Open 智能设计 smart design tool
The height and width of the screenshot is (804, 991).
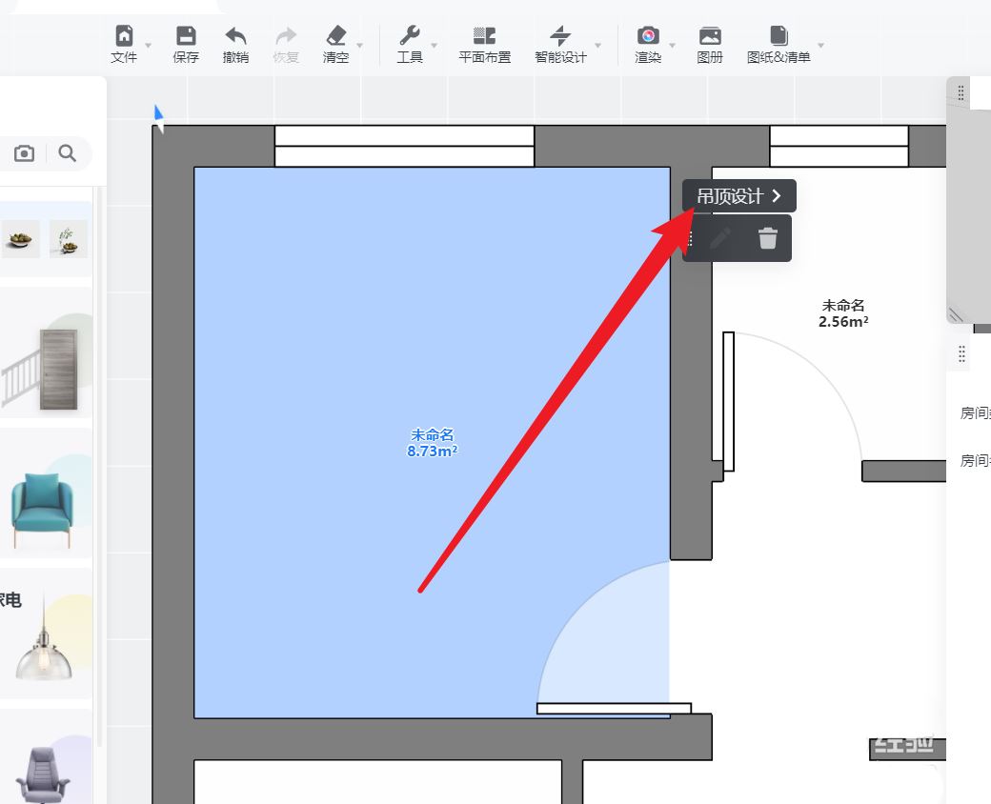tap(560, 44)
